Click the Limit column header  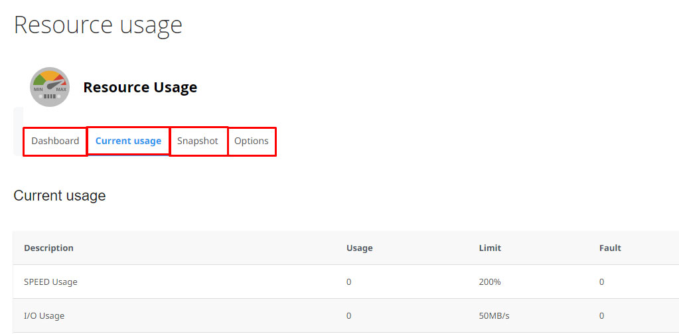(490, 248)
